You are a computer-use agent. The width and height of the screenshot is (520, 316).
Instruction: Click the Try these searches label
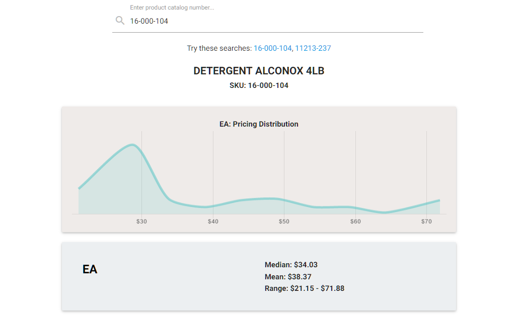219,48
